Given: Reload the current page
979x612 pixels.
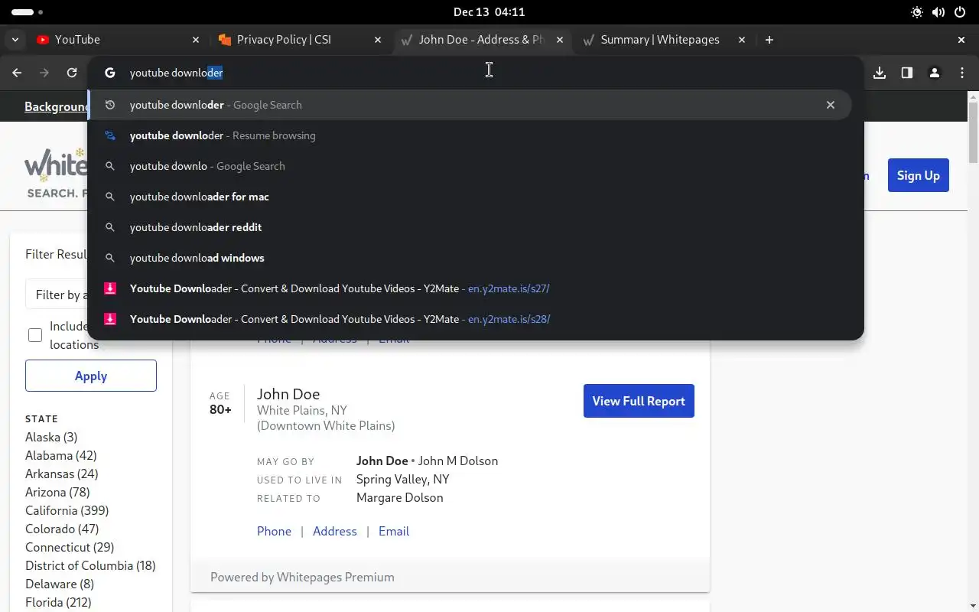Looking at the screenshot, I should (x=72, y=73).
